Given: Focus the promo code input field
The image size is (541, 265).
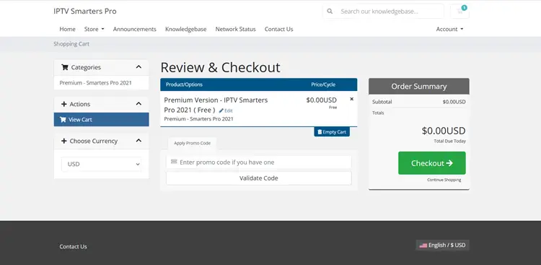Looking at the screenshot, I should (259, 162).
